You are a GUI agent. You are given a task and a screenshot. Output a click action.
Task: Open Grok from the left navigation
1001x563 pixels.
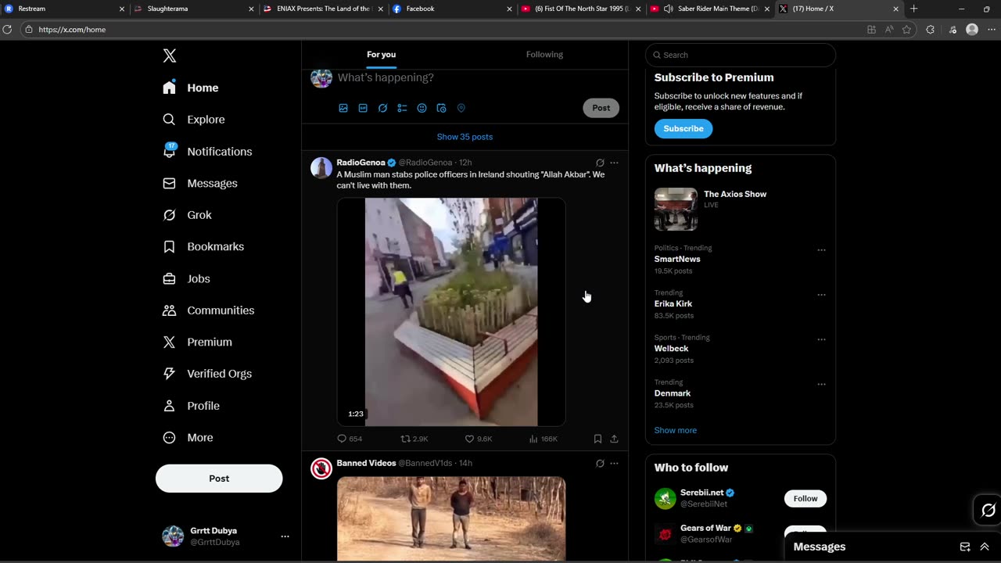pos(187,215)
